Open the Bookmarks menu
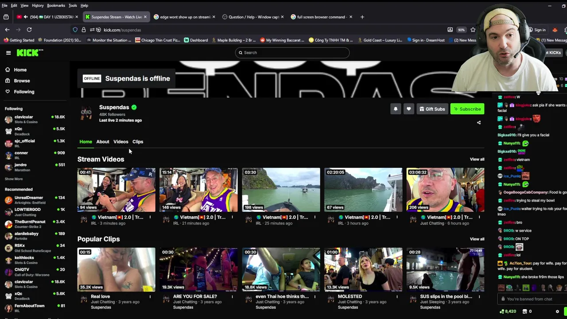This screenshot has width=567, height=319. 56,5
